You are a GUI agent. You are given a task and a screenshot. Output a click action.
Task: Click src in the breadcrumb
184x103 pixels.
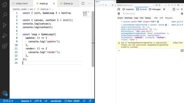coord(31,9)
